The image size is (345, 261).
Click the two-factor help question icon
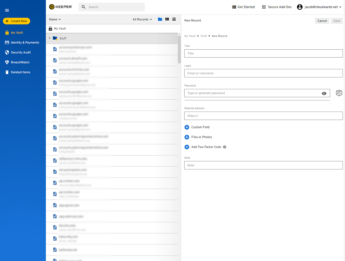[x=225, y=147]
